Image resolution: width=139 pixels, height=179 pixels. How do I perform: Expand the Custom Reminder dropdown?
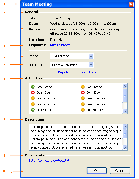72,65
